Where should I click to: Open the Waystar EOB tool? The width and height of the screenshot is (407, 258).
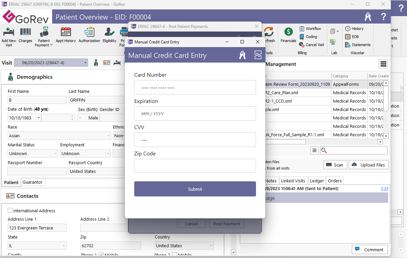point(352,37)
